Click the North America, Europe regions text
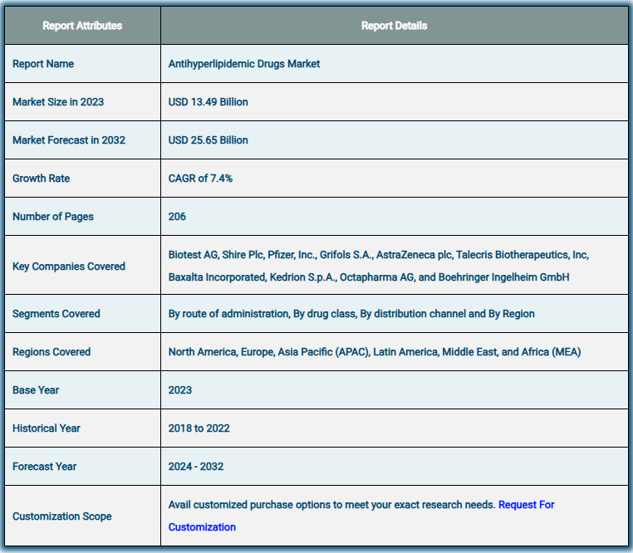Image resolution: width=633 pixels, height=553 pixels. [x=375, y=352]
